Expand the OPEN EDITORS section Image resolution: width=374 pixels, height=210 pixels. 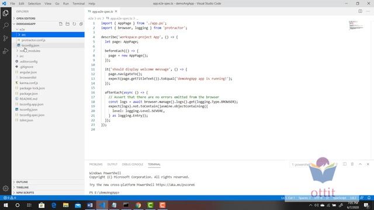click(48, 18)
